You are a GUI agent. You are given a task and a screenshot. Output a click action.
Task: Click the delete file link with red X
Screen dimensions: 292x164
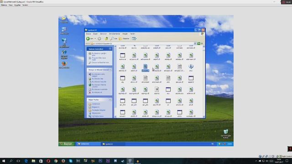(95, 92)
